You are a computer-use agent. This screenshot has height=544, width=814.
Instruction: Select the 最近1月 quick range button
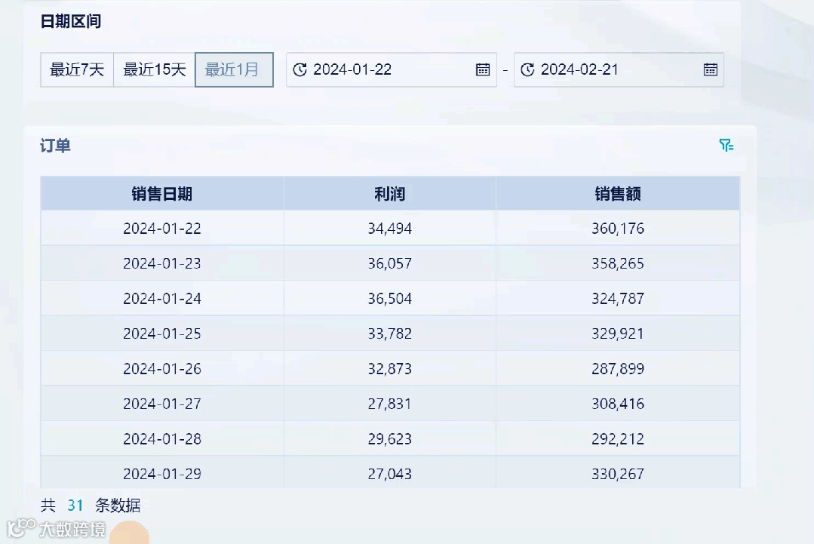(x=234, y=69)
